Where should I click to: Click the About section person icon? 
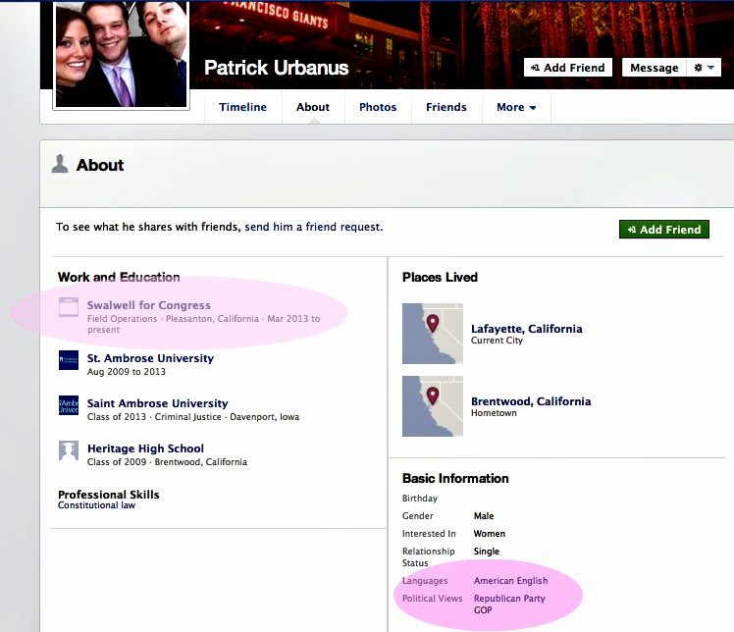click(x=60, y=165)
